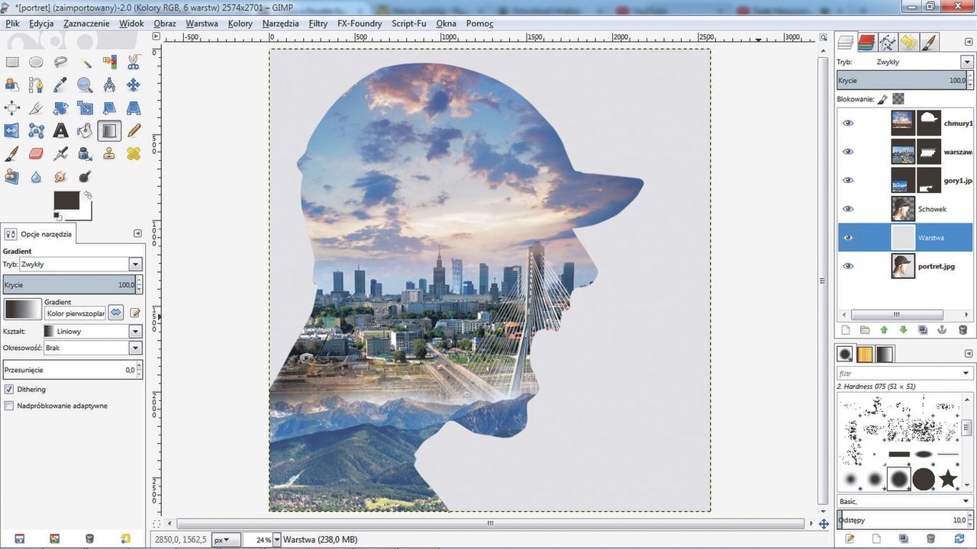Open the zoom percentage dropdown
The width and height of the screenshot is (977, 549).
276,540
